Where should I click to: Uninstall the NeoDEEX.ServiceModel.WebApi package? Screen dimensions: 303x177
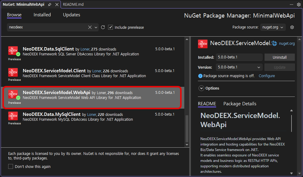click(x=280, y=57)
